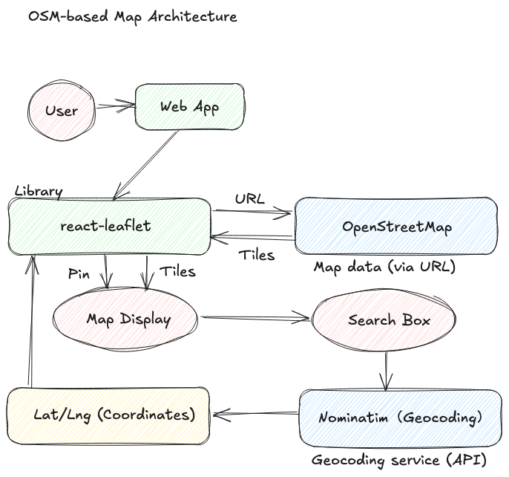Image resolution: width=509 pixels, height=477 pixels.
Task: Select the arrow from User to Web App
Action: (116, 106)
